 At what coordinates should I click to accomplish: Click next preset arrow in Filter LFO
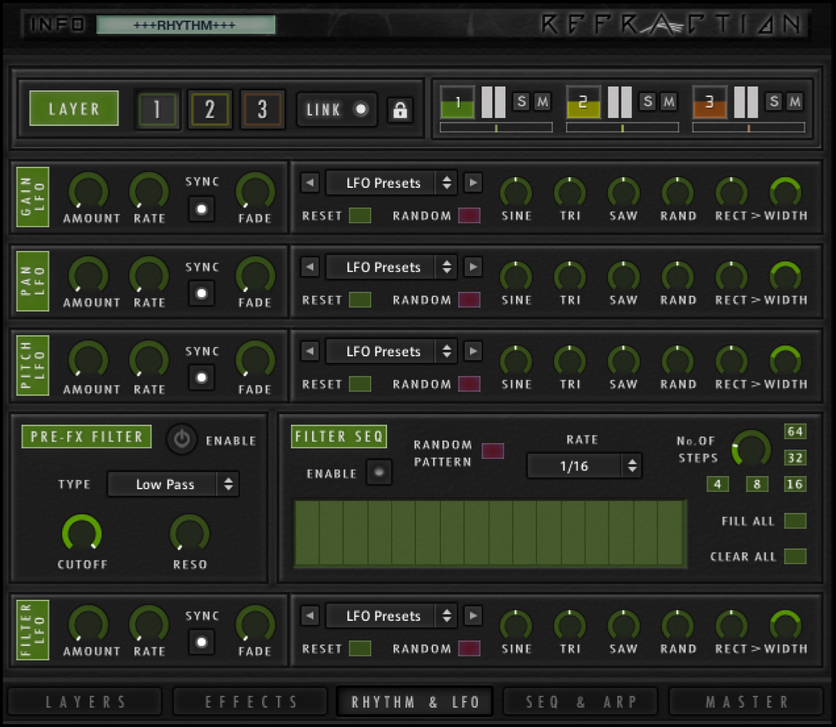473,616
